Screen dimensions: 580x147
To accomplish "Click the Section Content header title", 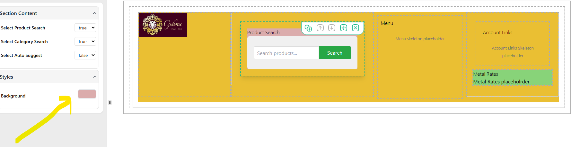I will [x=18, y=13].
